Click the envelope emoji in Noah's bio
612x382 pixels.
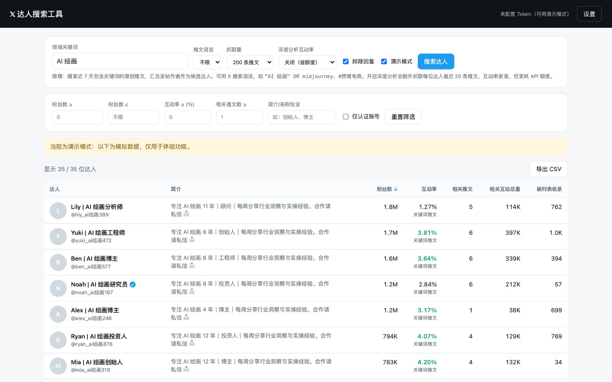pyautogui.click(x=192, y=292)
